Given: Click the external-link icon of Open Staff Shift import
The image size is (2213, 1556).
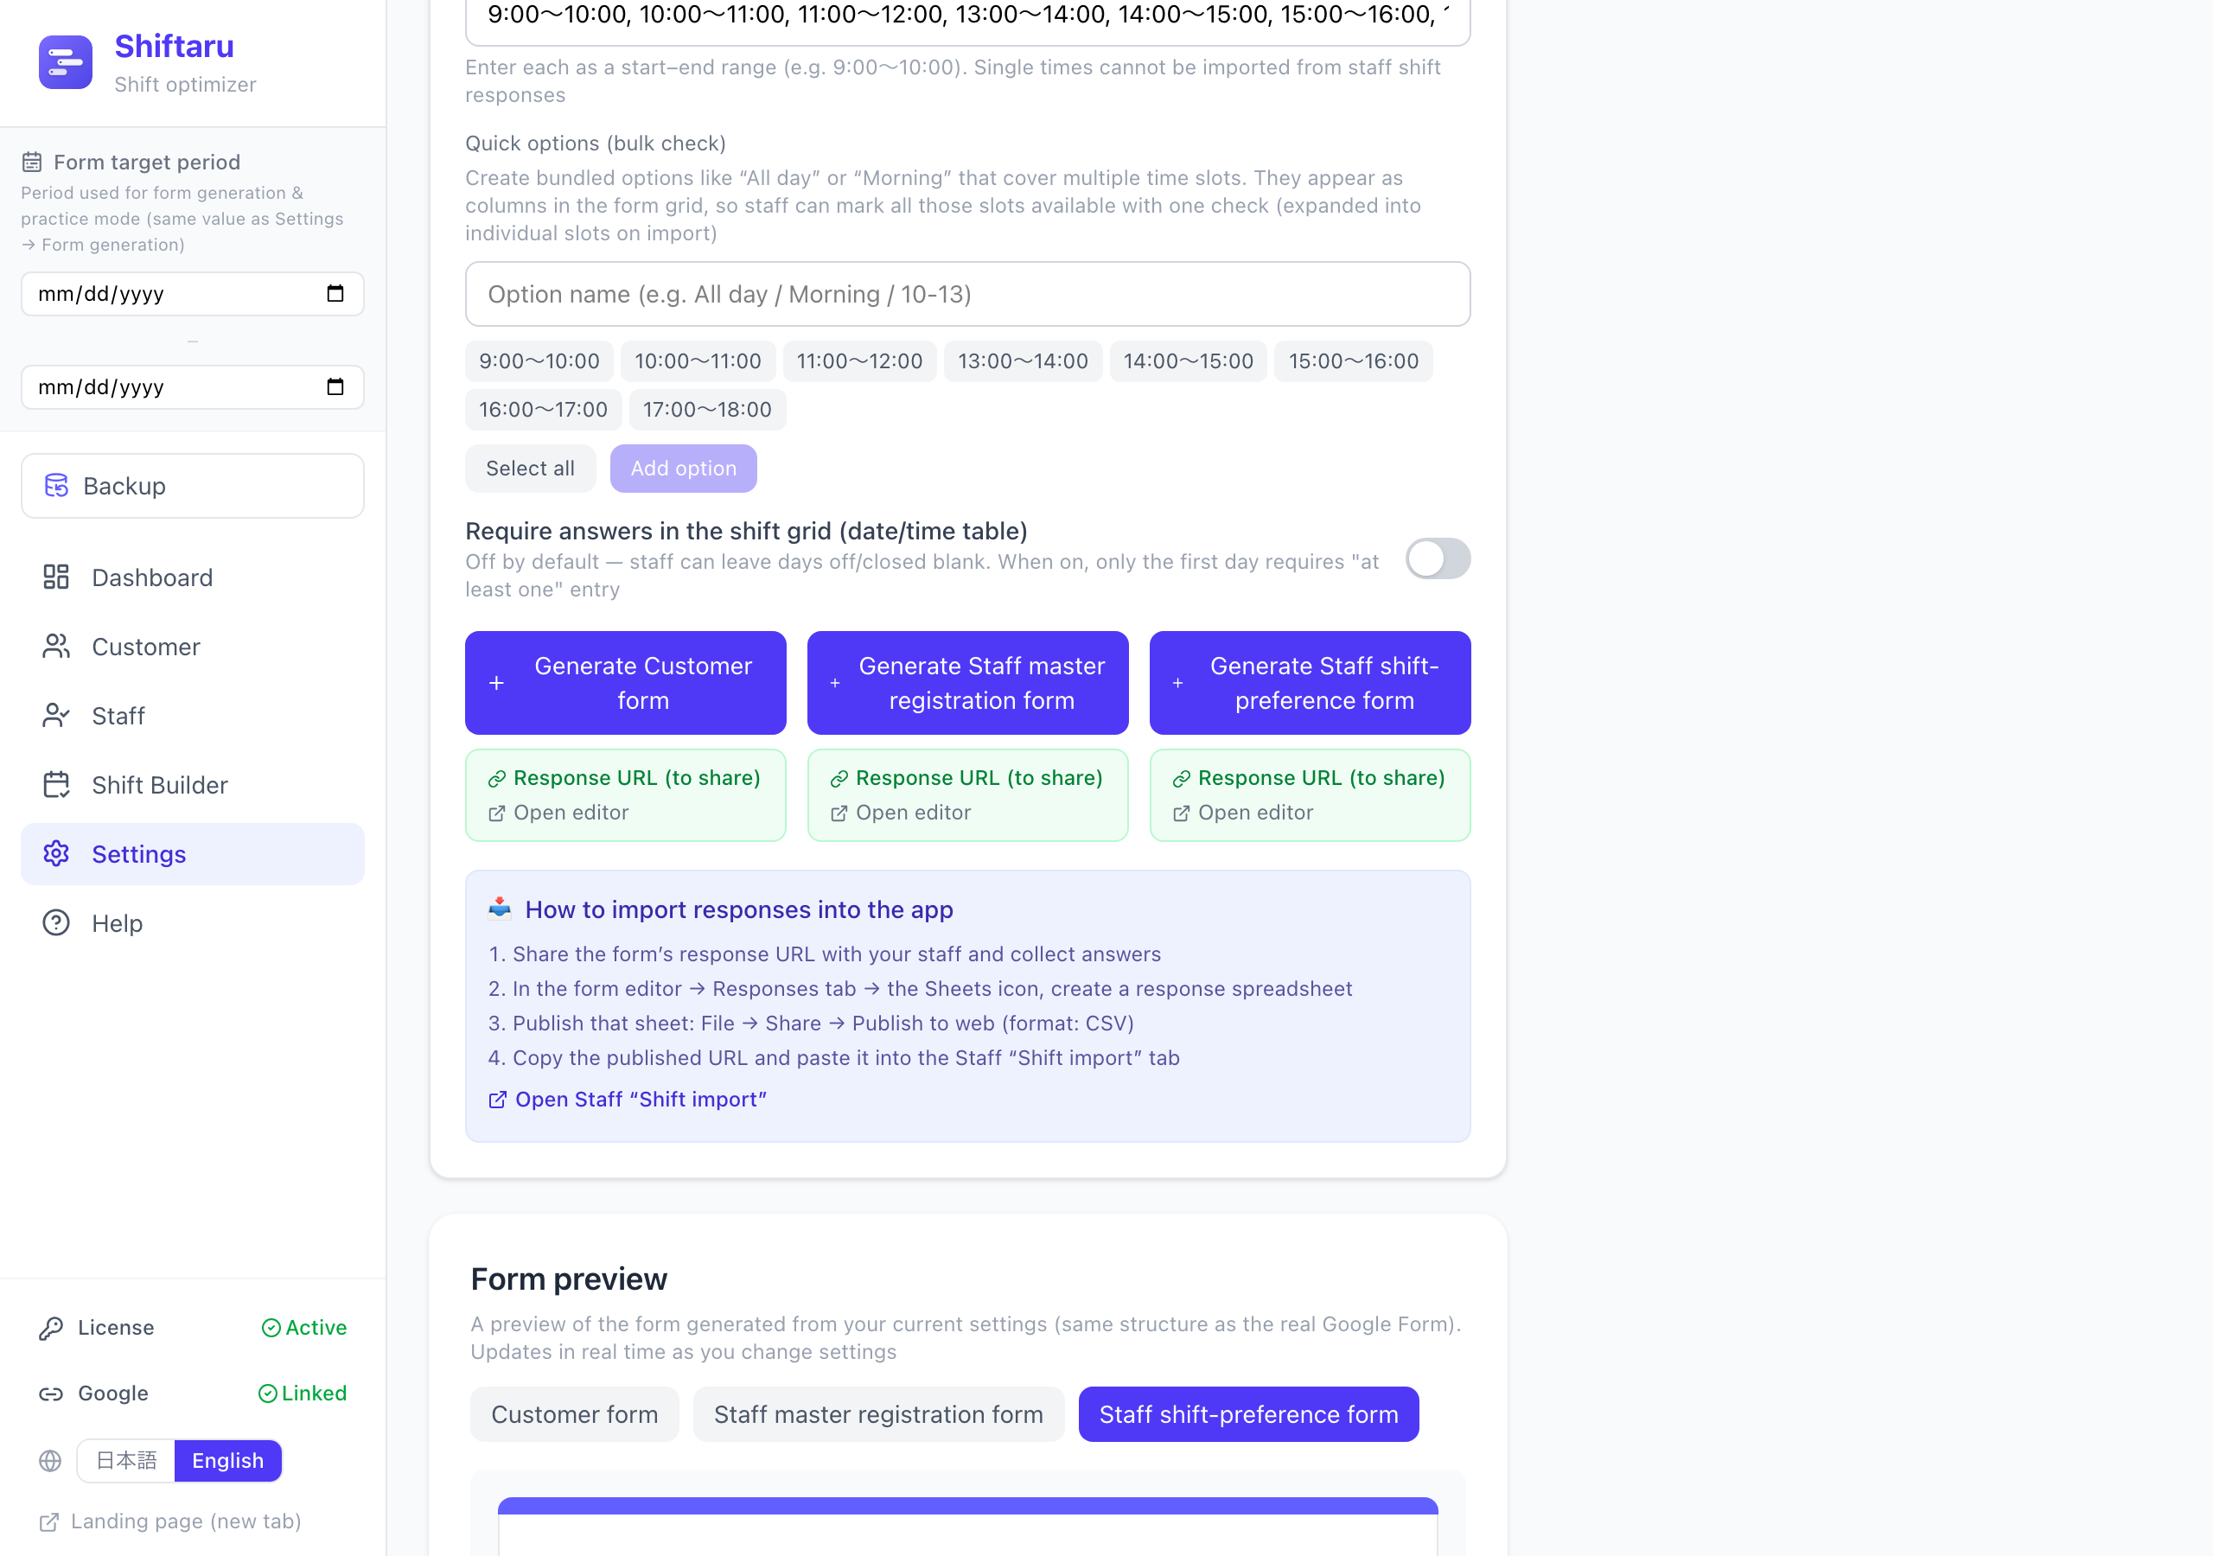Looking at the screenshot, I should 497,1099.
